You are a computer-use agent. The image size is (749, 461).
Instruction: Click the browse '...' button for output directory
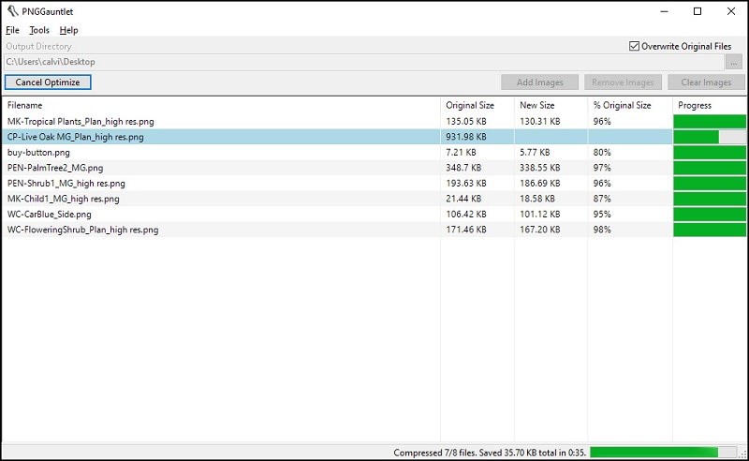pyautogui.click(x=735, y=62)
